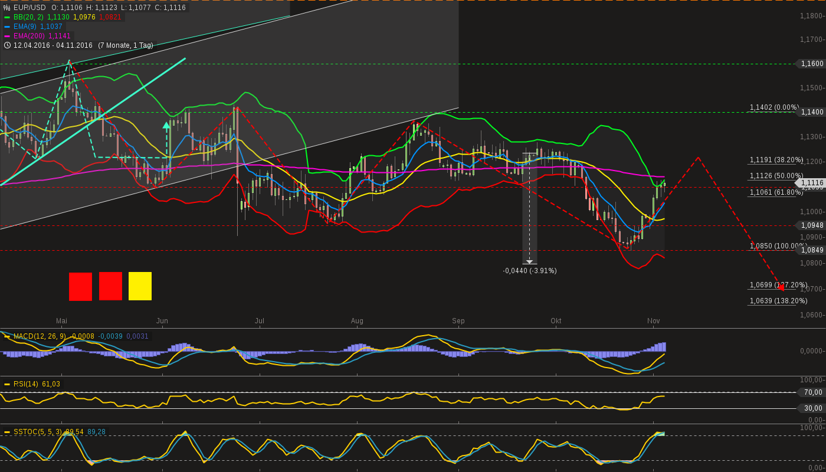Click the Aug label on the time axis
This screenshot has height=472, width=826.
click(357, 321)
